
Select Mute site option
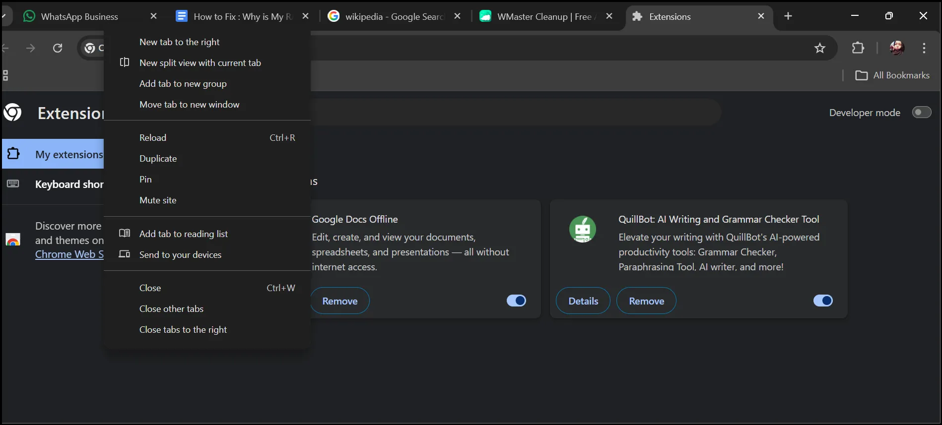(207, 200)
